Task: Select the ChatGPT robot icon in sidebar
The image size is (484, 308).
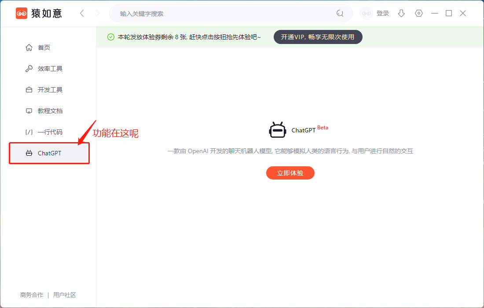Action: pos(29,153)
